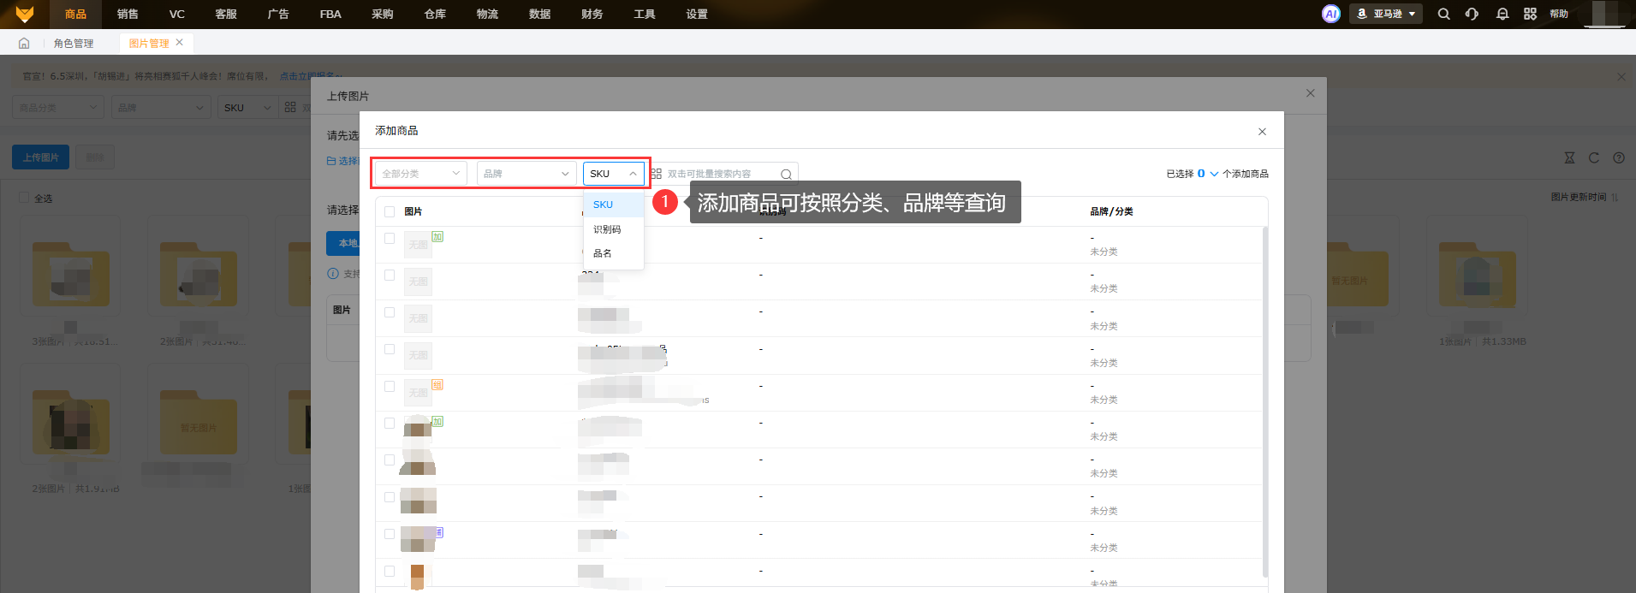Dismiss the announcement banner with its X

pos(1621,76)
